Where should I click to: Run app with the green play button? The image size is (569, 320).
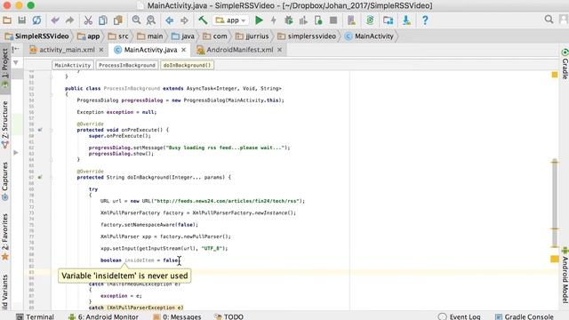(x=259, y=20)
